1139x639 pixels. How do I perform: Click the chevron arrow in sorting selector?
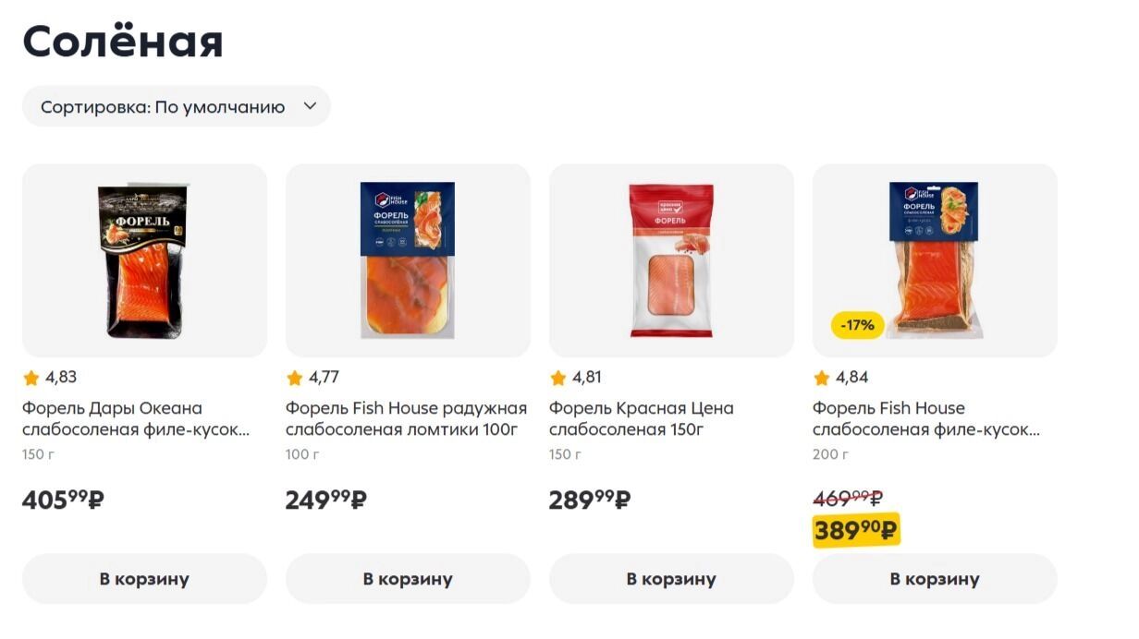311,106
